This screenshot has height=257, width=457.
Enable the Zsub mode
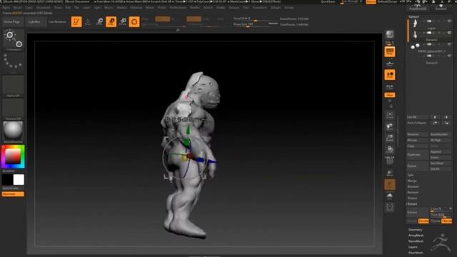click(206, 19)
